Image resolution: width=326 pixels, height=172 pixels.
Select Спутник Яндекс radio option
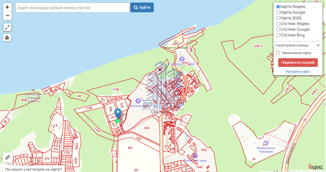pyautogui.click(x=278, y=24)
